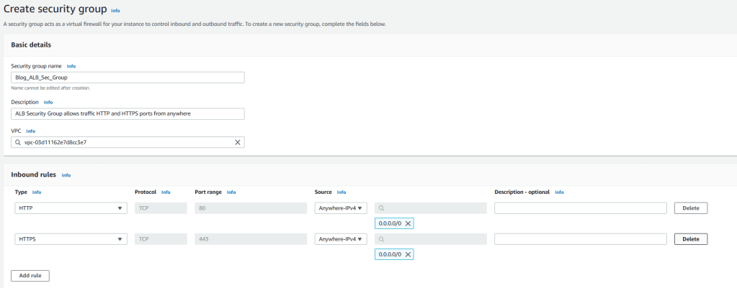The height and width of the screenshot is (288, 737).
Task: Click HTTP rule's optional description field
Action: (x=580, y=208)
